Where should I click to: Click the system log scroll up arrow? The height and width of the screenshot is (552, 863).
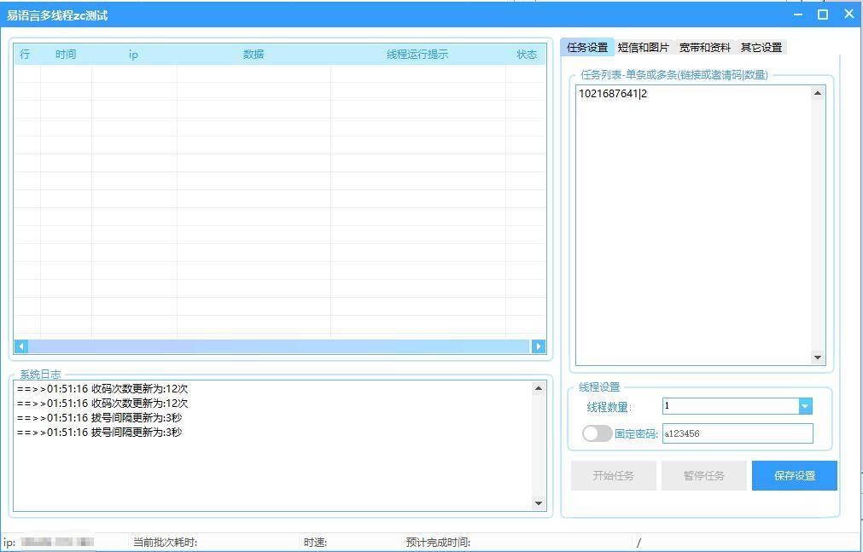point(539,388)
